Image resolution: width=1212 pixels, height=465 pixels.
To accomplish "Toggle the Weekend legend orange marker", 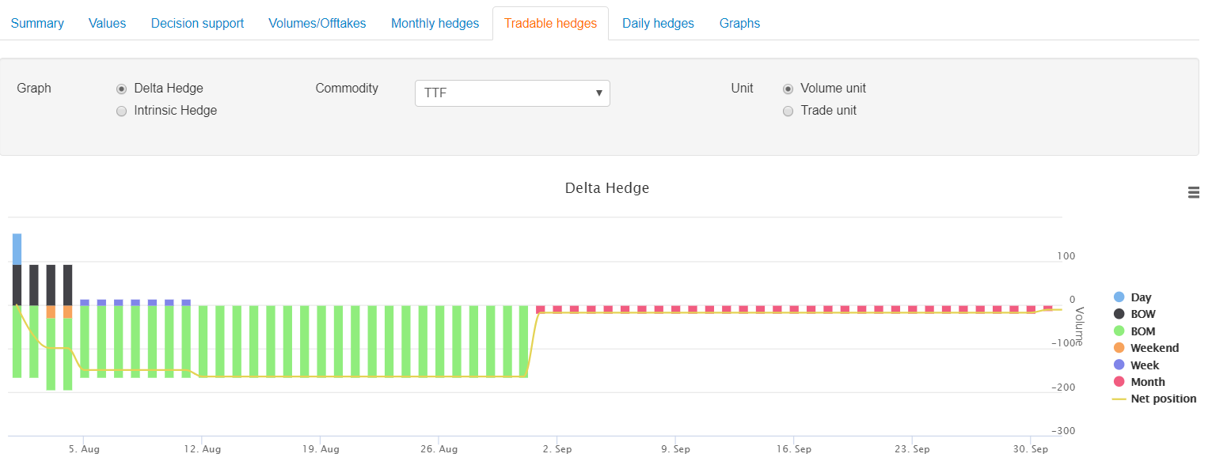I will [1119, 348].
